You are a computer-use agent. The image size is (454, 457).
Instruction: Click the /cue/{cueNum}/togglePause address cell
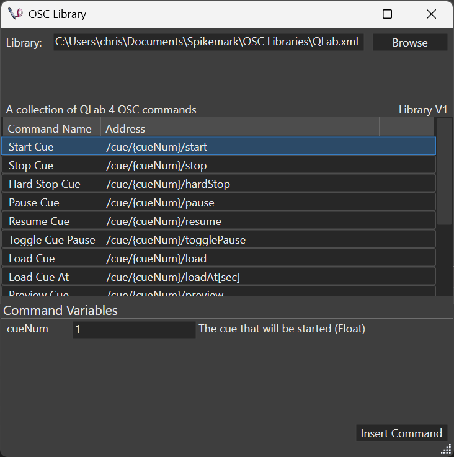(176, 240)
